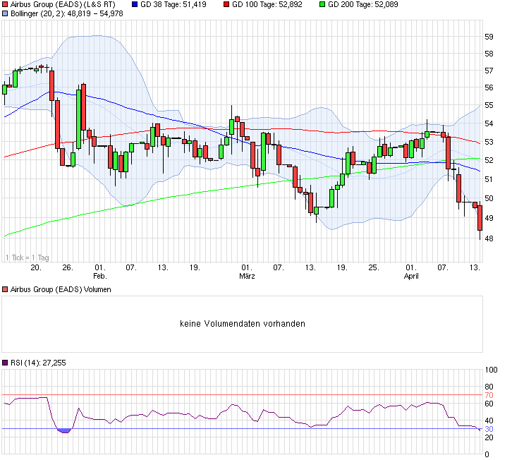Select the 'März' month label on the time axis
Screen dimensions: 512x460
246,277
